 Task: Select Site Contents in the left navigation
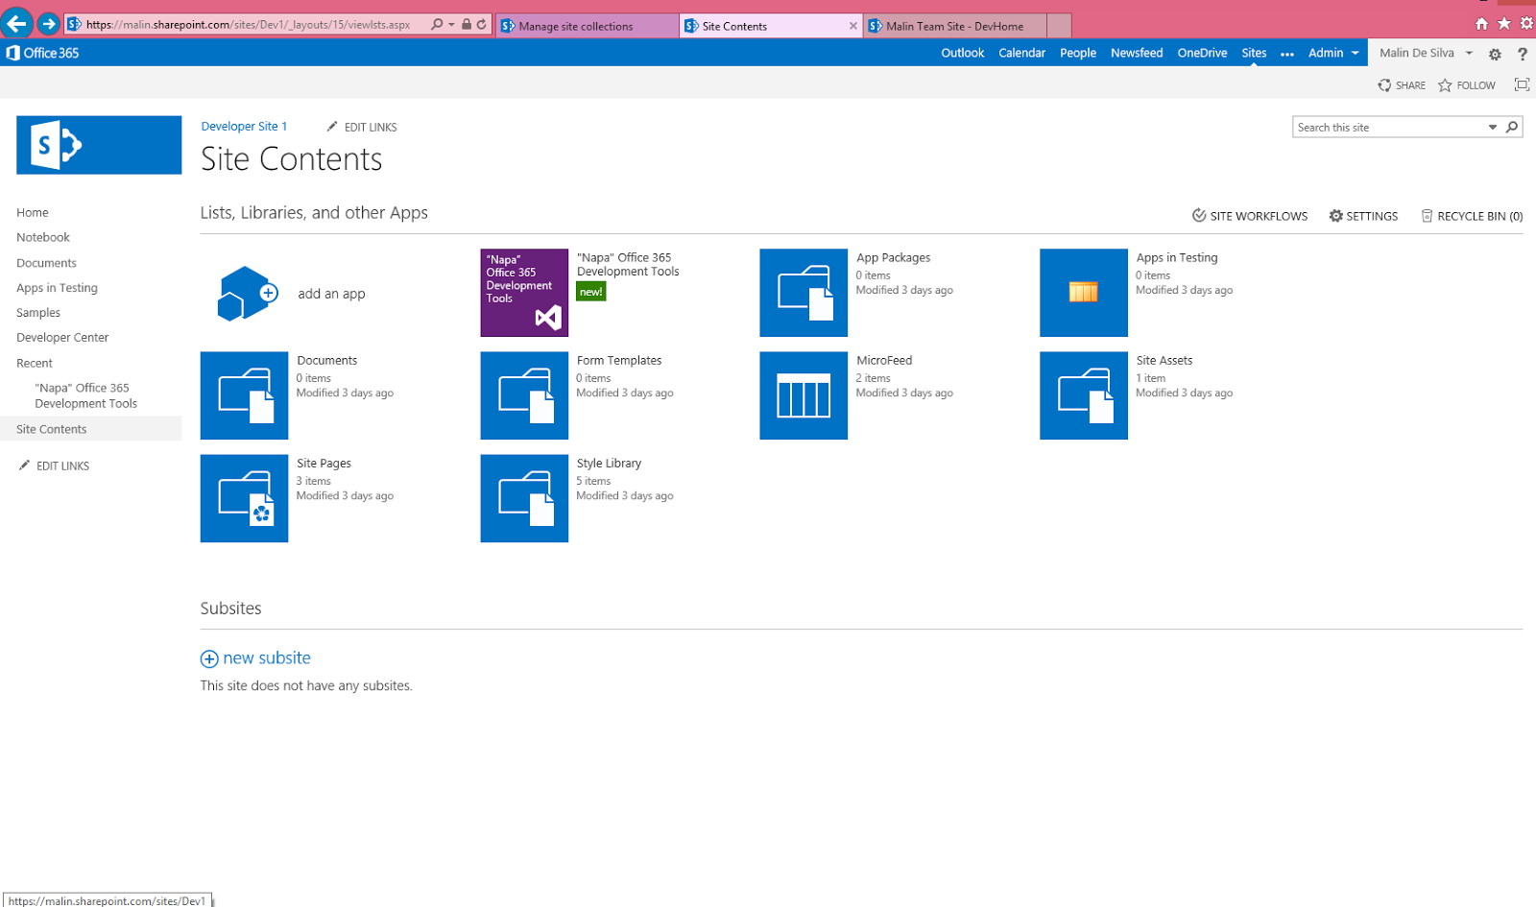tap(90, 428)
